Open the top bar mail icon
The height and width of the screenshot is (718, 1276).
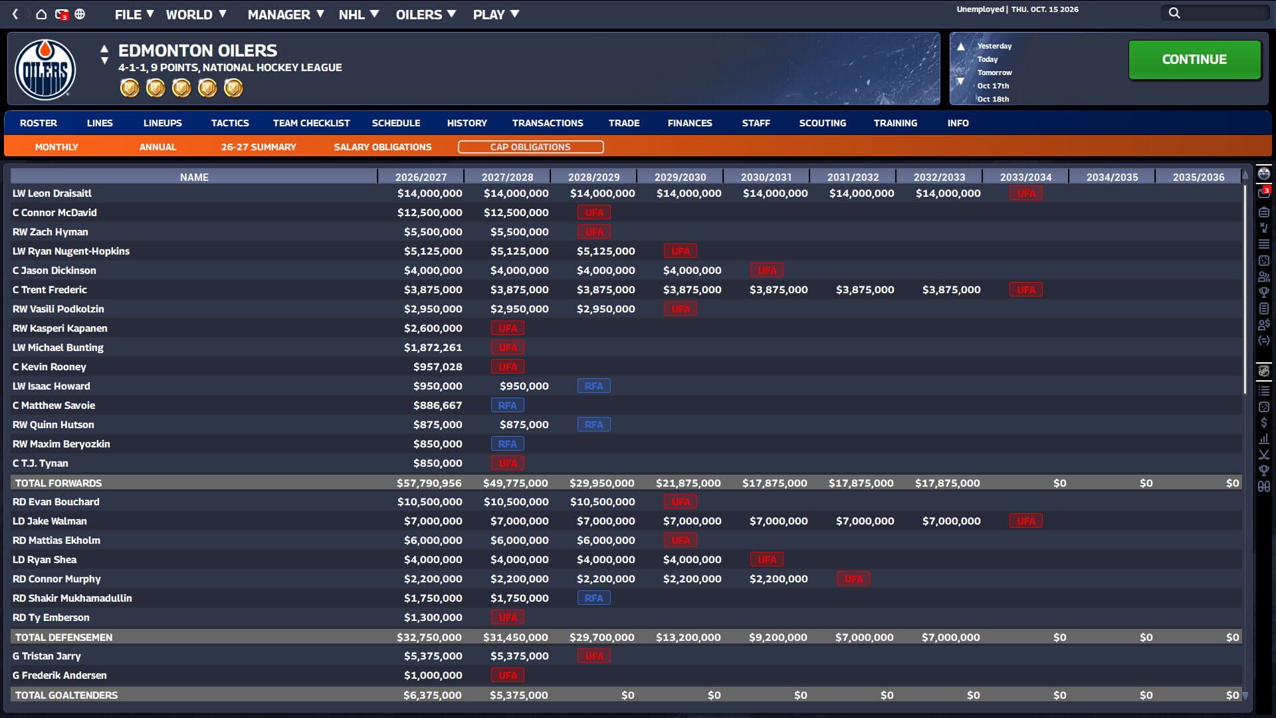coord(61,14)
